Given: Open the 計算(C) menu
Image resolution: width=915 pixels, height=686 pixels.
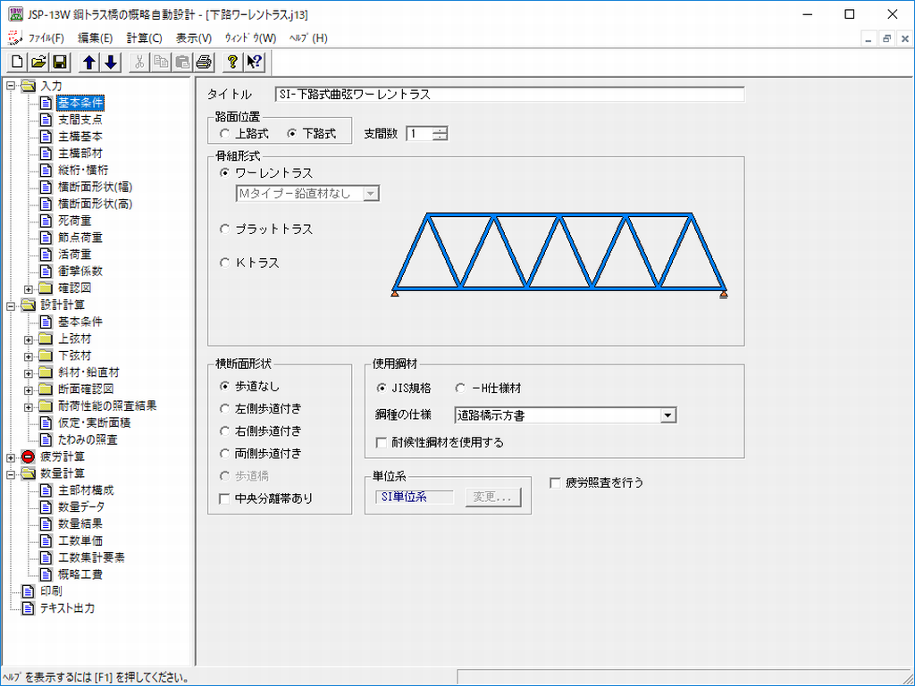Looking at the screenshot, I should point(144,38).
